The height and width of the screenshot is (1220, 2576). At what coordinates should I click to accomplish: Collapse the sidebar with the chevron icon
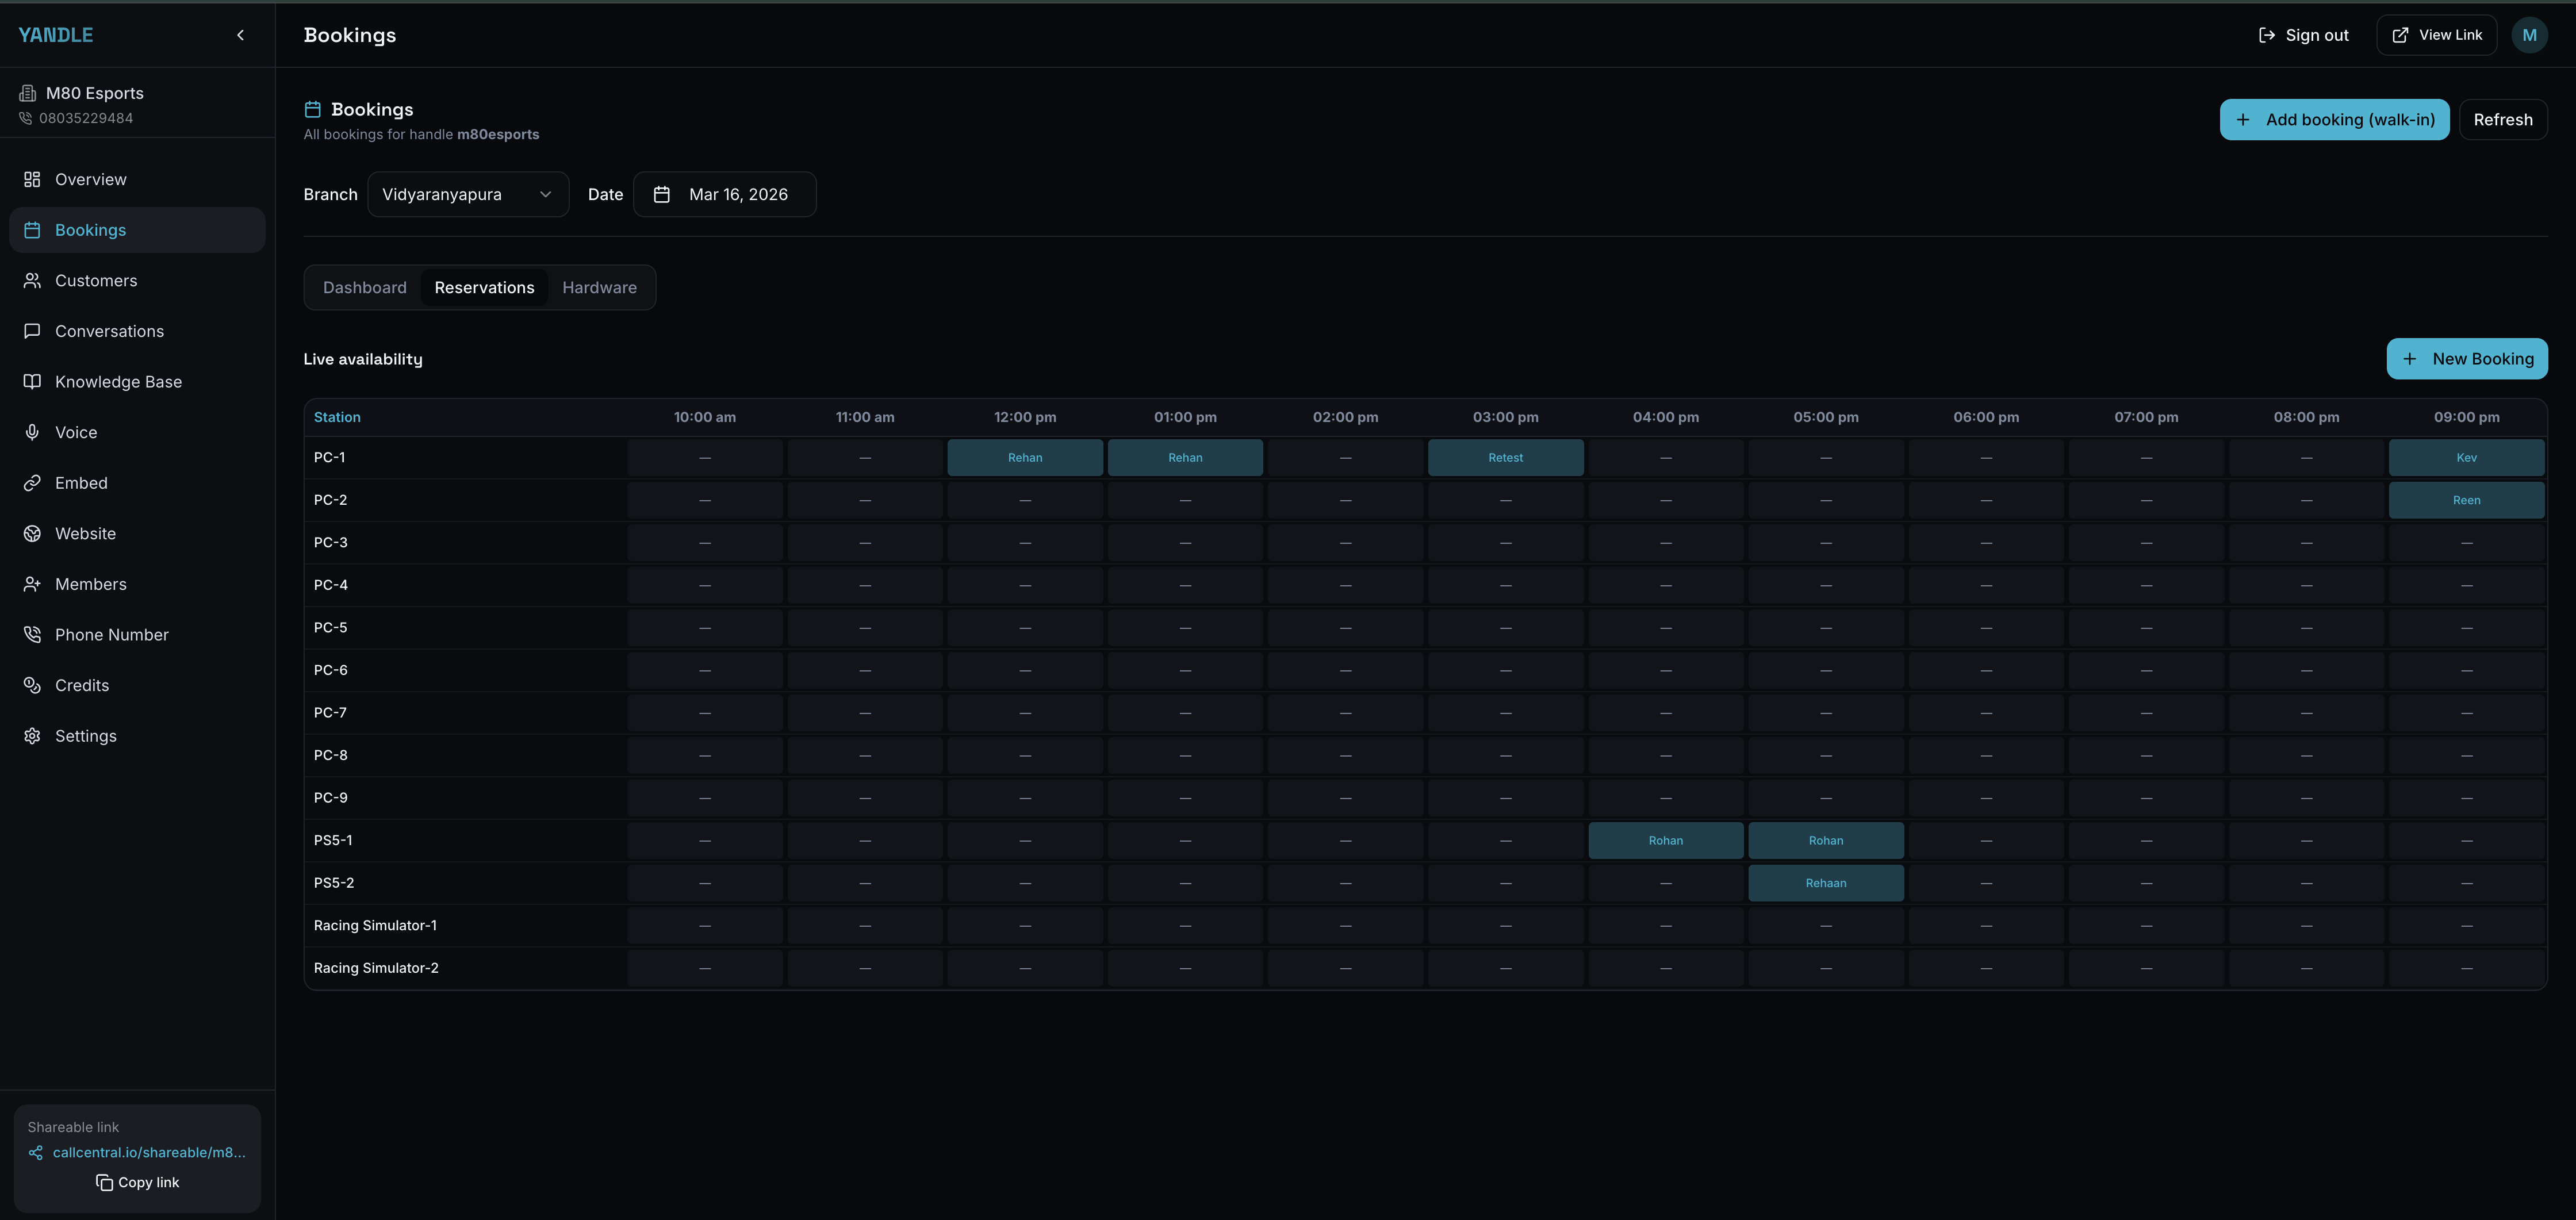point(240,35)
